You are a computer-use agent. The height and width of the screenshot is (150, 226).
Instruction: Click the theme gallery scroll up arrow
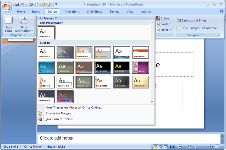pos(152,22)
